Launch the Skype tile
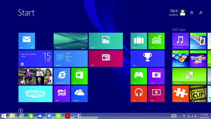This screenshot has height=119, width=211. click(x=35, y=94)
